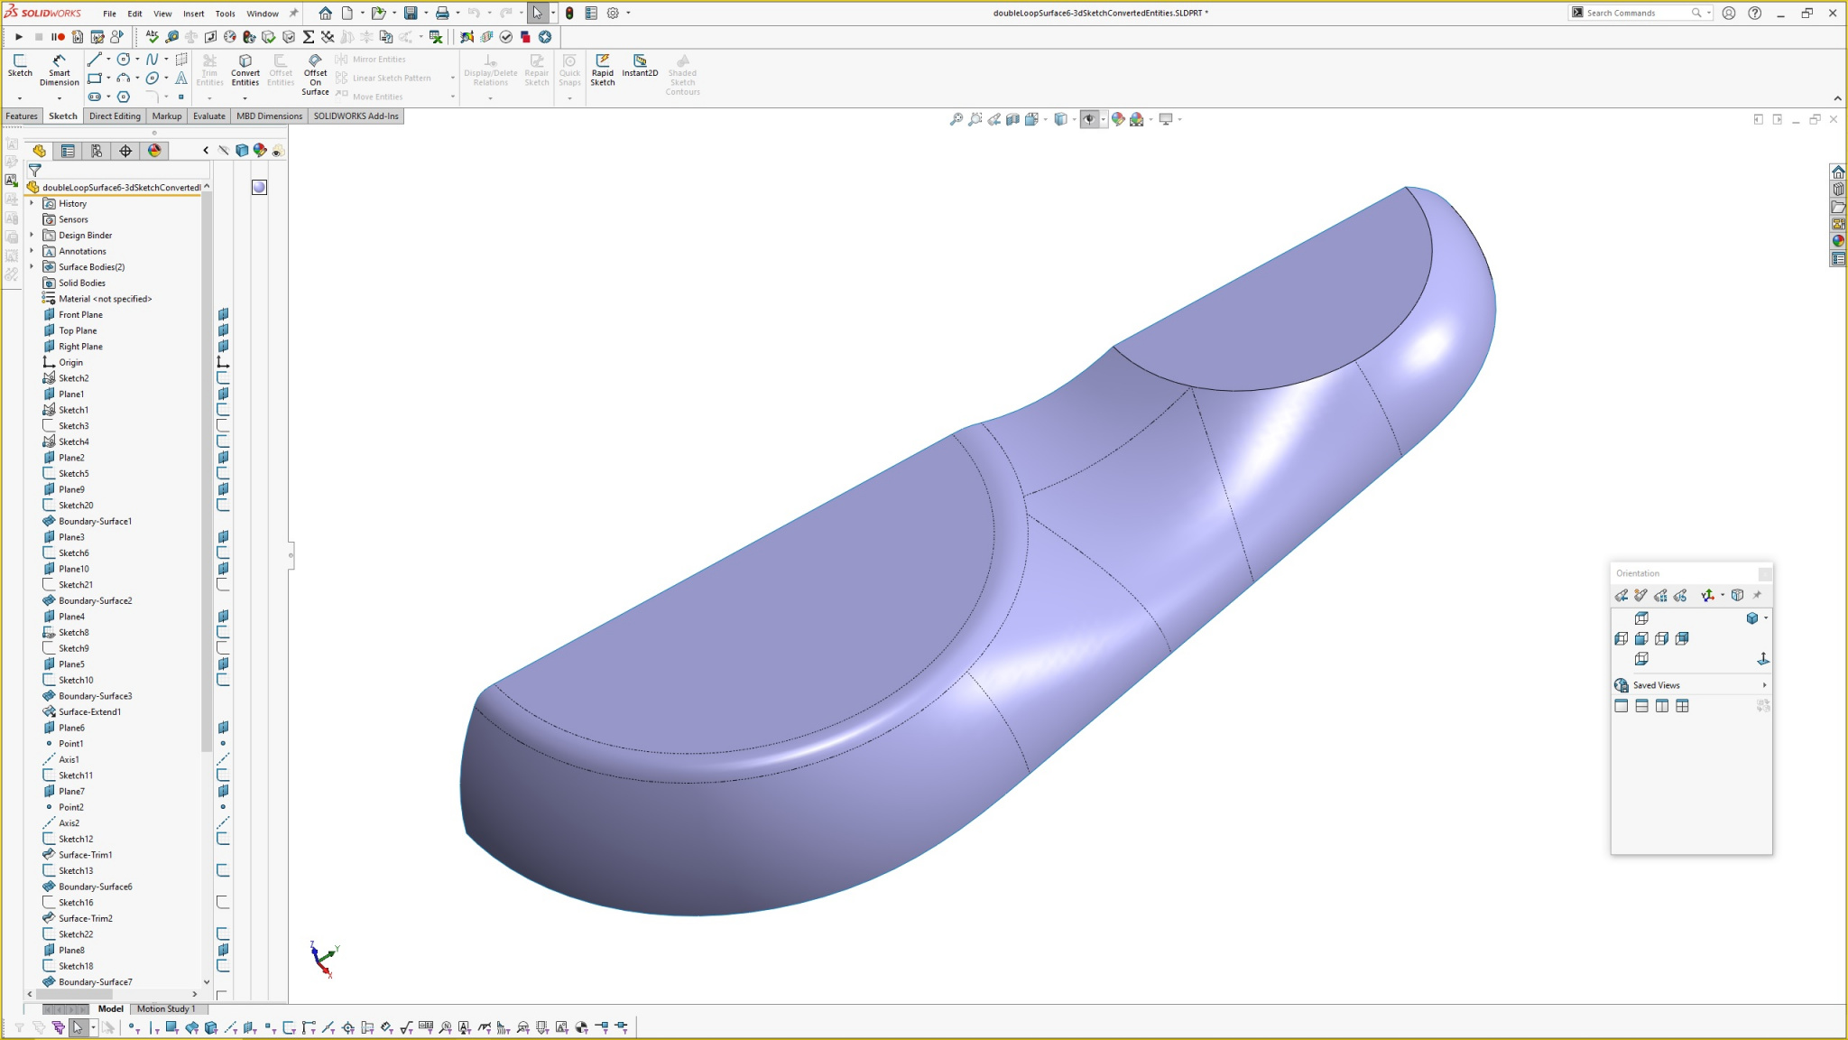Toggle Instant2D in the ribbon
Screen dimensions: 1848x1040
[x=640, y=65]
